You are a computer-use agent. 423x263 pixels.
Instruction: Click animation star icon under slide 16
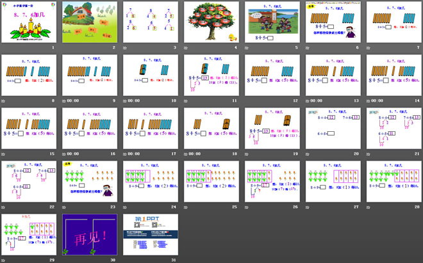[64, 154]
